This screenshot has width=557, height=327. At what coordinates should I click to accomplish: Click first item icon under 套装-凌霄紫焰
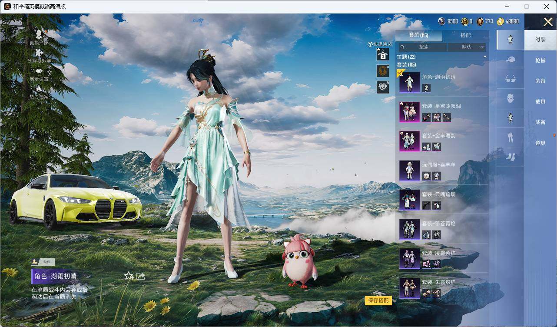[x=426, y=264]
